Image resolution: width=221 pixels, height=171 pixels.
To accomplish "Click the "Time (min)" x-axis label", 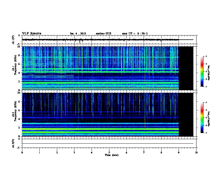I will [x=112, y=155].
